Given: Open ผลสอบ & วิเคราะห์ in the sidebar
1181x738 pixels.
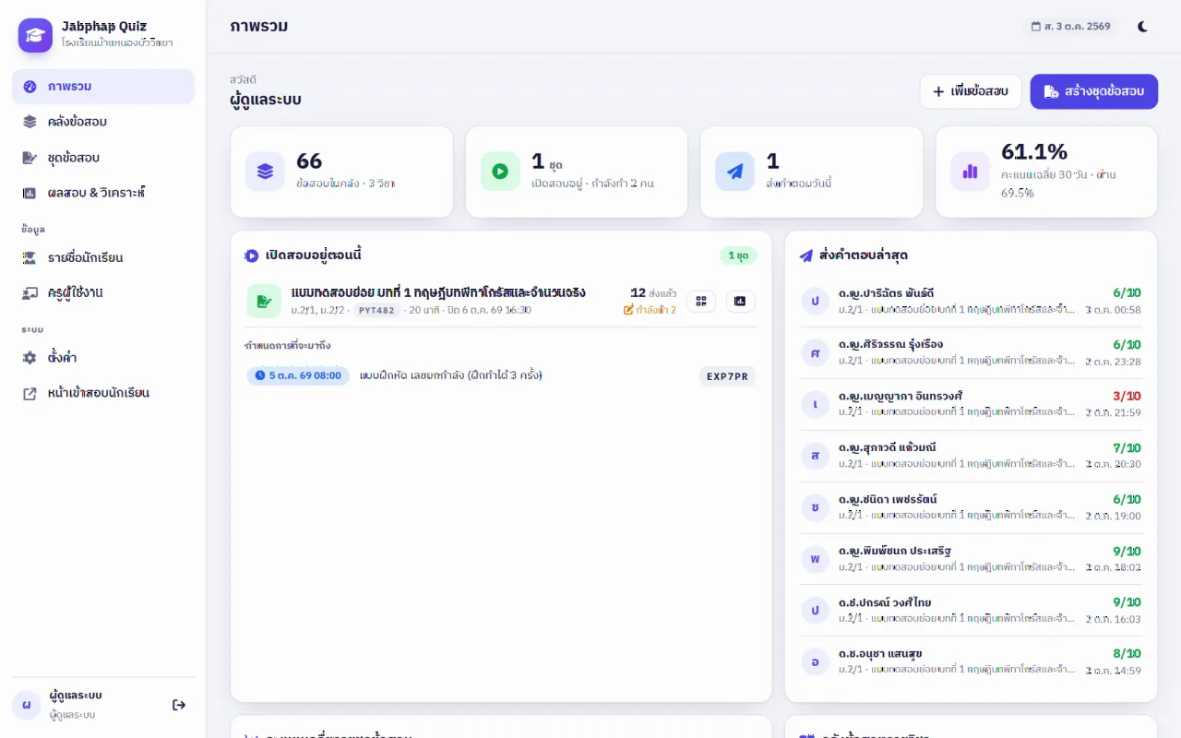Looking at the screenshot, I should [103, 193].
